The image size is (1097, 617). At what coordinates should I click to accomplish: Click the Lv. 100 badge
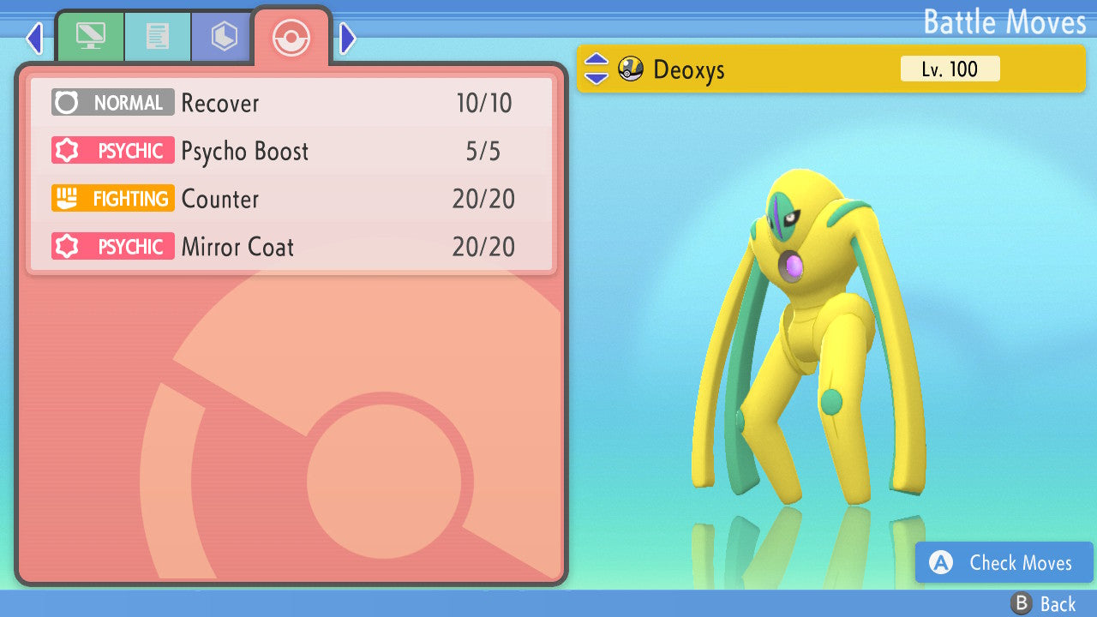click(950, 69)
